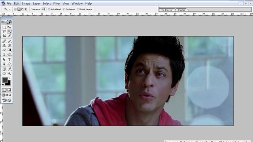This screenshot has width=253, height=142.
Task: Open the foreground color swatch
Action: pyautogui.click(x=5, y=80)
